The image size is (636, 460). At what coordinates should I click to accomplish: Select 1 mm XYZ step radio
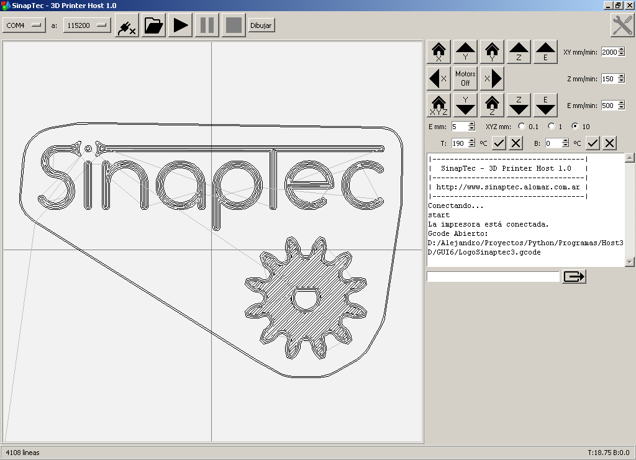point(552,127)
